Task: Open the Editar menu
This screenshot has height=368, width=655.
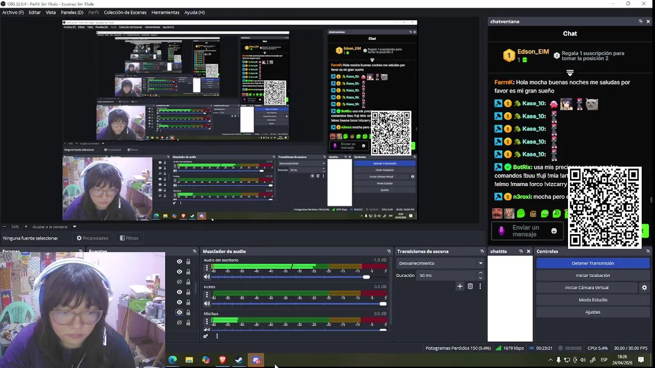Action: point(35,12)
